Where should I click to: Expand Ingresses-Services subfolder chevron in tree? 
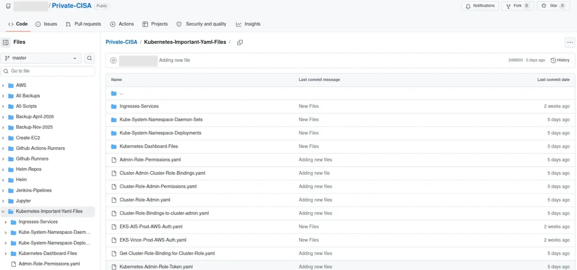click(x=6, y=222)
